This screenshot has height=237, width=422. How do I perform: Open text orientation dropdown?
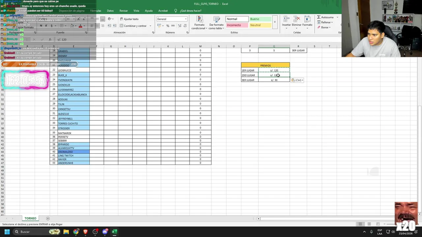coord(110,19)
